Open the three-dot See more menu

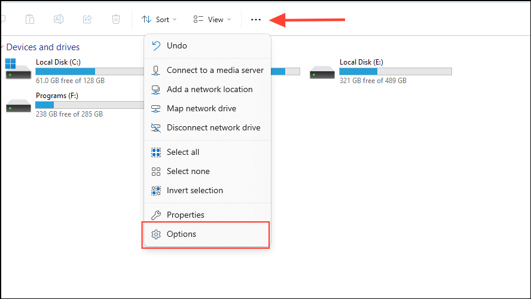coord(256,20)
